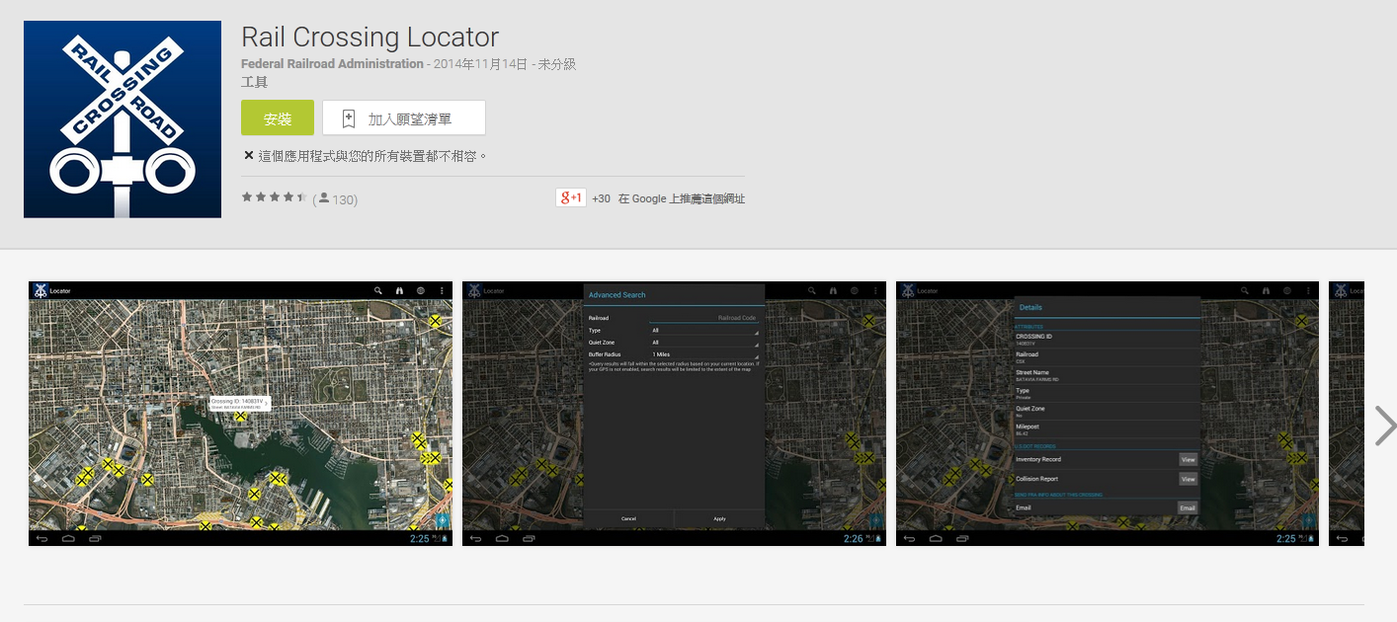Viewport: 1397px width, 622px height.
Task: Click the green 安裝 install button
Action: (x=278, y=118)
